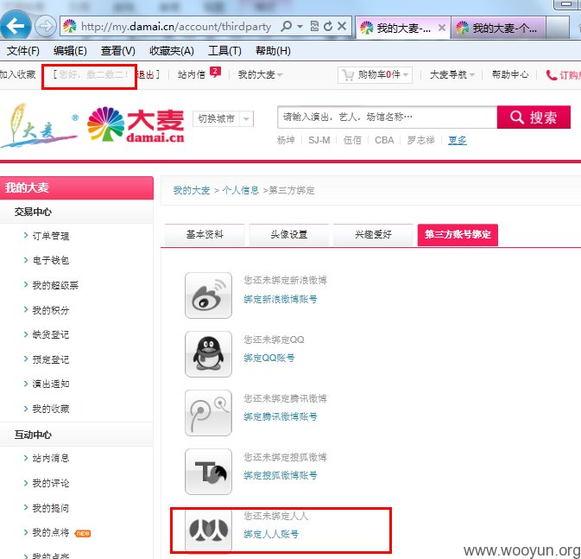The image size is (581, 559).
Task: Click the CBA hot search keyword
Action: (x=384, y=140)
